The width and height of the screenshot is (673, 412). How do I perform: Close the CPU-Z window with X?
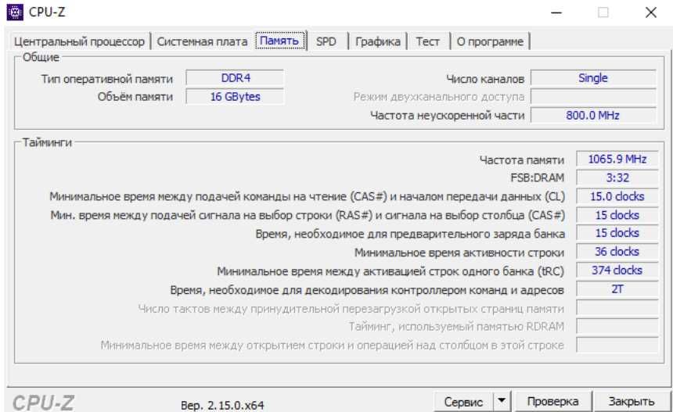[651, 13]
